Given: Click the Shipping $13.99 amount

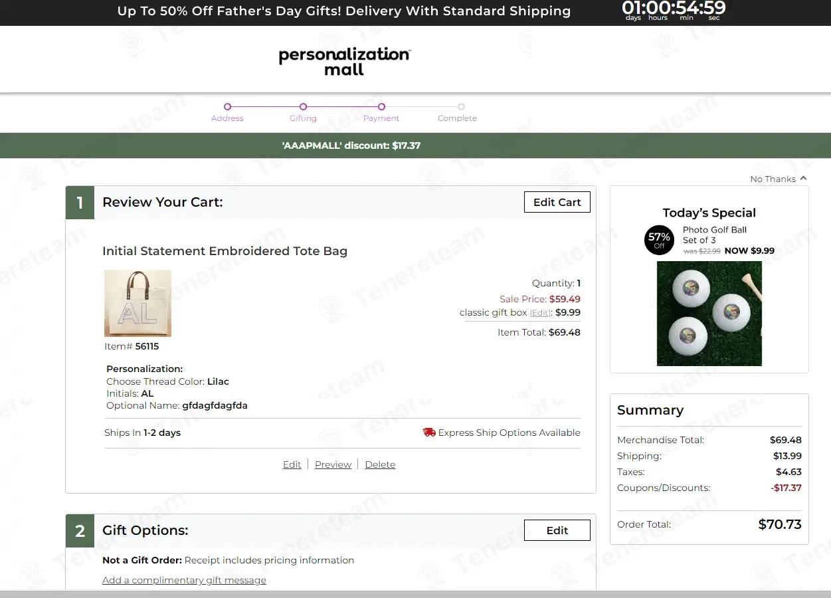Looking at the screenshot, I should pyautogui.click(x=787, y=456).
